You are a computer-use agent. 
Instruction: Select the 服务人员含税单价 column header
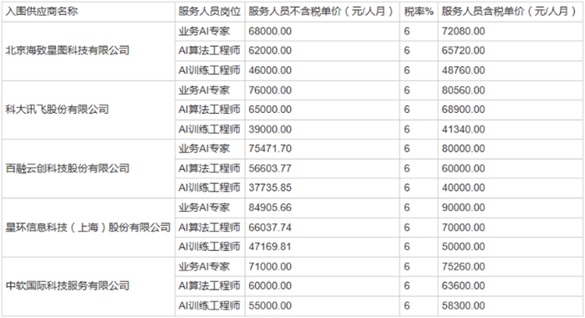point(511,12)
